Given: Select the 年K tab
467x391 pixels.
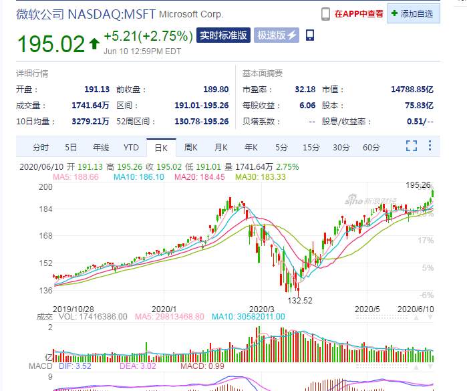Looking at the screenshot, I should point(251,147).
